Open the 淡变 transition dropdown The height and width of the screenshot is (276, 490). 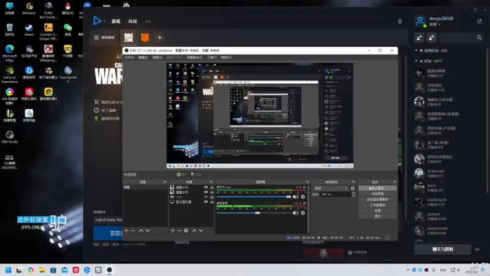331,188
